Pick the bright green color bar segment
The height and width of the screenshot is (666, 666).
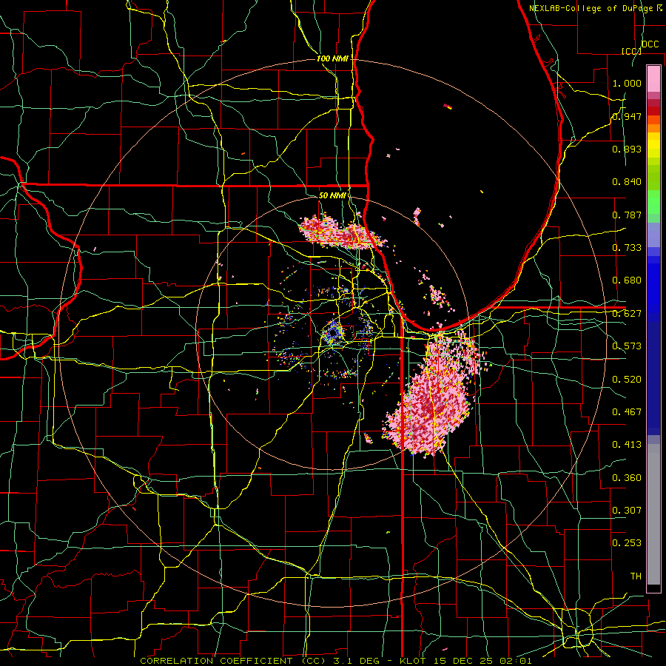point(653,201)
